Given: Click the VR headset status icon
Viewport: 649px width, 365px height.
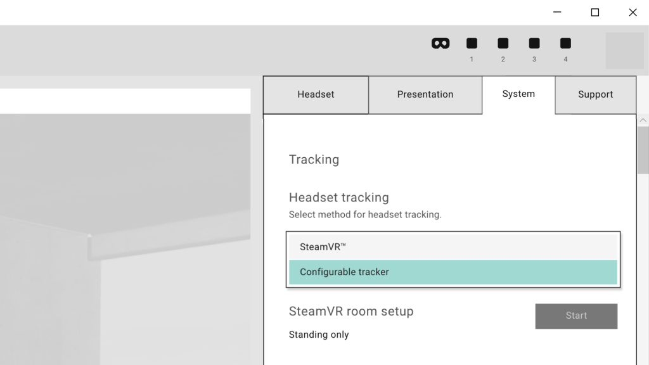Looking at the screenshot, I should (x=440, y=44).
